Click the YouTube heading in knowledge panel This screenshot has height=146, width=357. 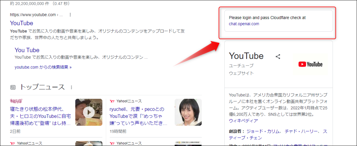pyautogui.click(x=246, y=56)
